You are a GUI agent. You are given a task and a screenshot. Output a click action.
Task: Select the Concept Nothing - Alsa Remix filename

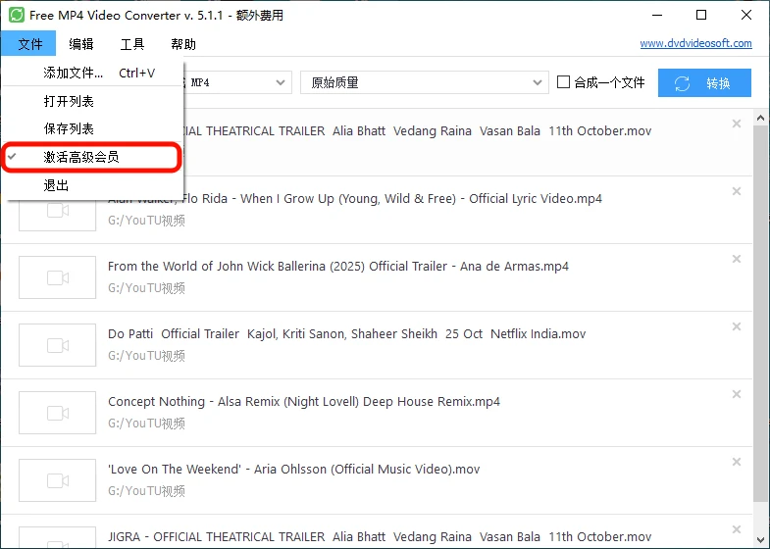point(303,402)
